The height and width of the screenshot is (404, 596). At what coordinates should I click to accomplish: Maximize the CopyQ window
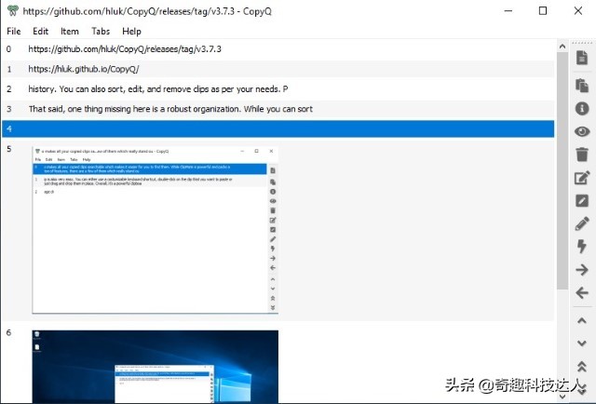(x=543, y=10)
